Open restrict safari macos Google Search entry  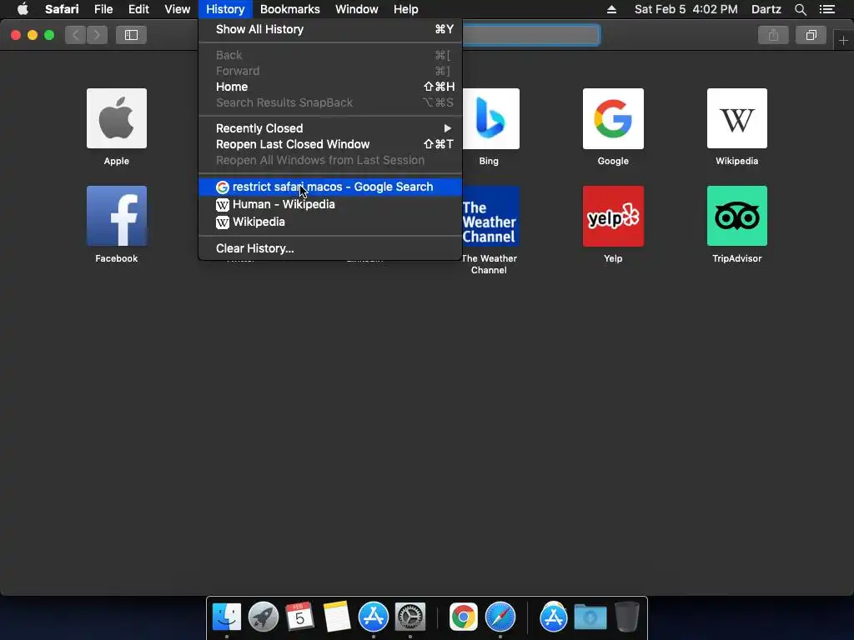click(330, 187)
